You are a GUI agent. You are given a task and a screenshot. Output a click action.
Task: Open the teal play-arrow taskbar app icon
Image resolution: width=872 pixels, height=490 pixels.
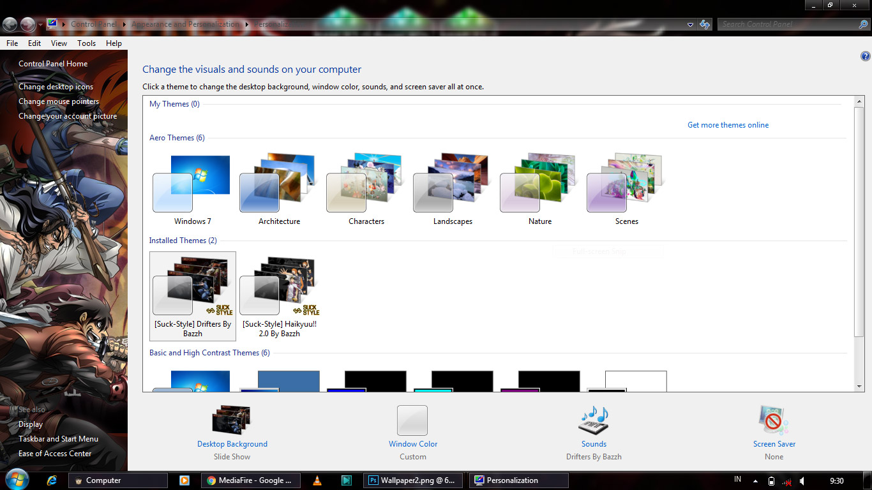pos(346,480)
